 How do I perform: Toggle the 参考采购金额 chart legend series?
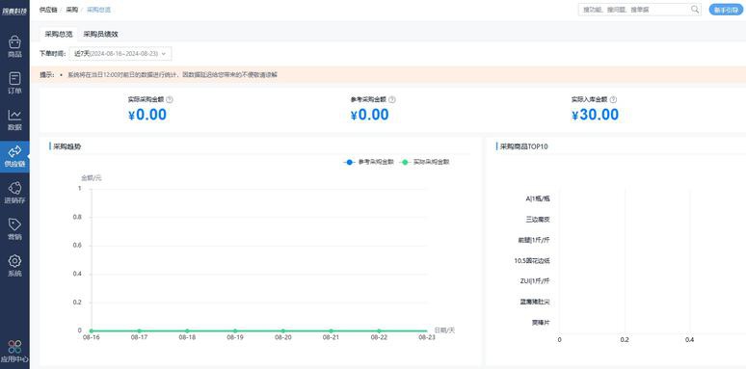[x=369, y=162]
